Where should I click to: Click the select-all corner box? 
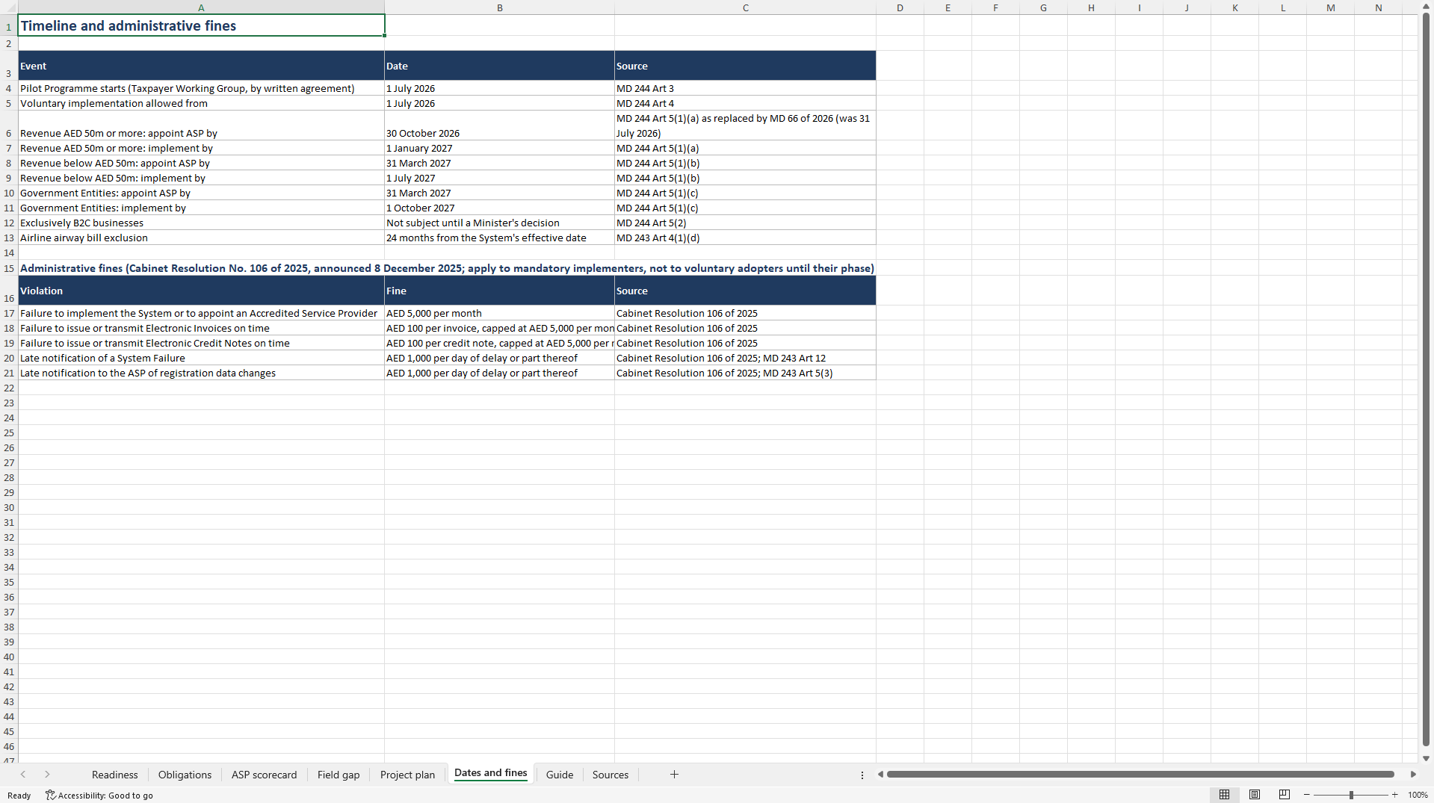[x=9, y=7]
